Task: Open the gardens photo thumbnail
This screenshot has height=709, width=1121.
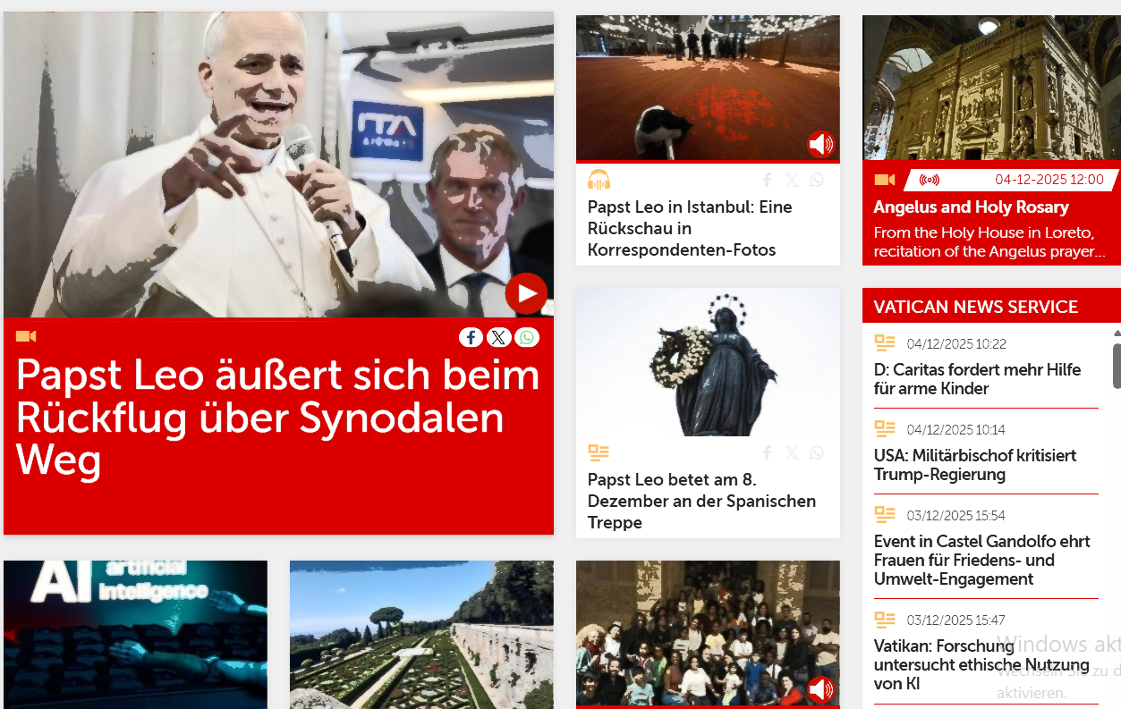Action: pyautogui.click(x=421, y=635)
